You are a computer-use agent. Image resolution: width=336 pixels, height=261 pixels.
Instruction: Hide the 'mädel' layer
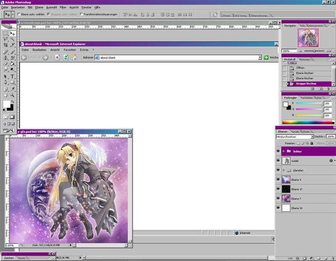278,161
